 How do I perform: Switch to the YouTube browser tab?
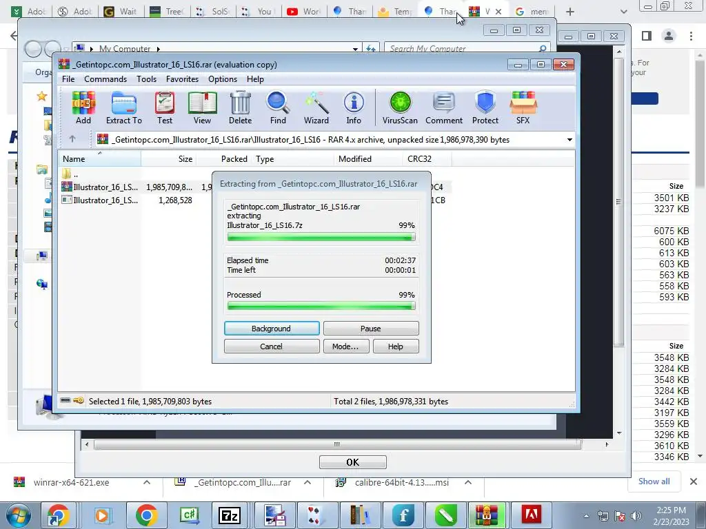[x=304, y=12]
